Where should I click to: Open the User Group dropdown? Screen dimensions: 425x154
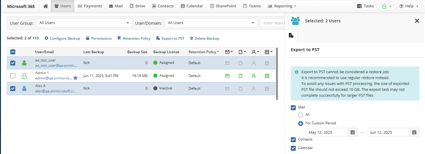pyautogui.click(x=84, y=23)
